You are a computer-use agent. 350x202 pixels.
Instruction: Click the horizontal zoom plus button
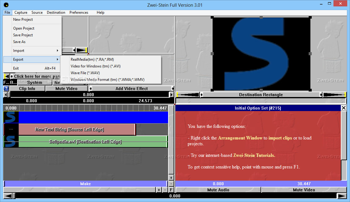159,190
